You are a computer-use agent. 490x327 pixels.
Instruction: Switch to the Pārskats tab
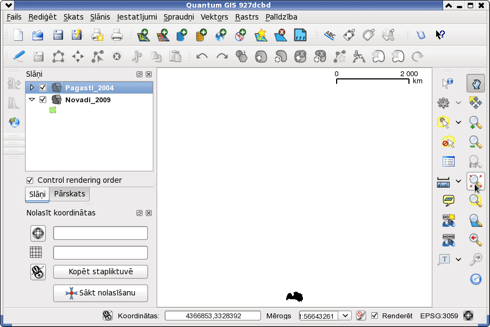pos(70,194)
